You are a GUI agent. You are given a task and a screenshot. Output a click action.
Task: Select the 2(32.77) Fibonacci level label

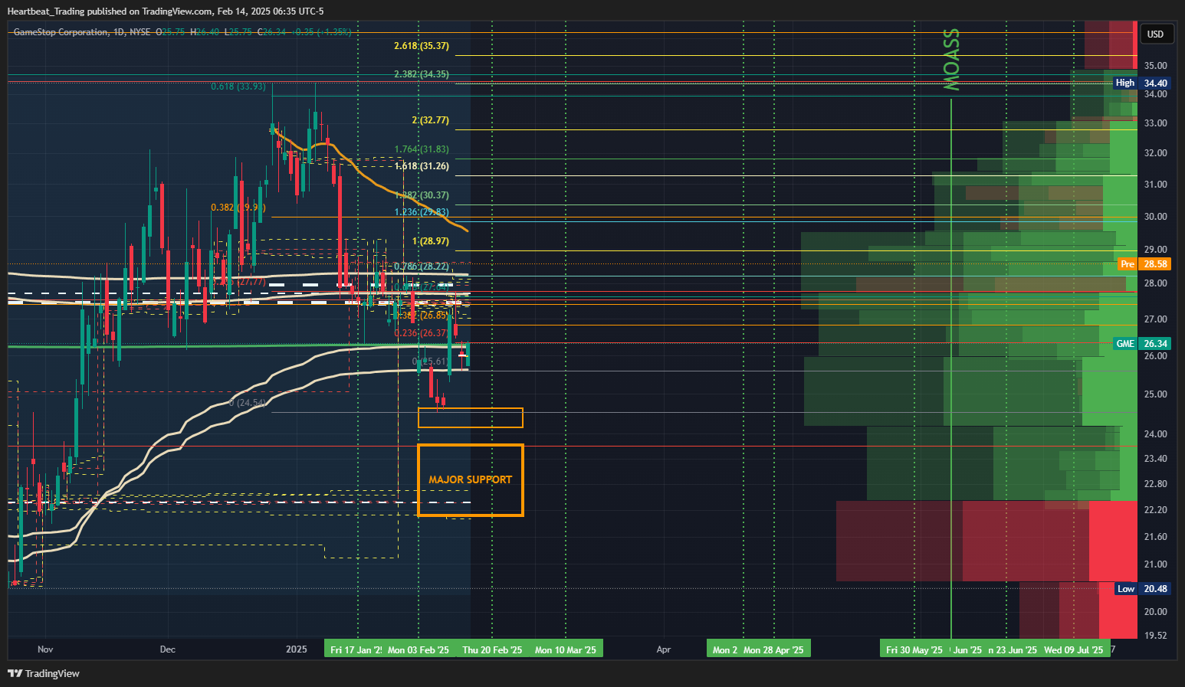click(x=430, y=120)
